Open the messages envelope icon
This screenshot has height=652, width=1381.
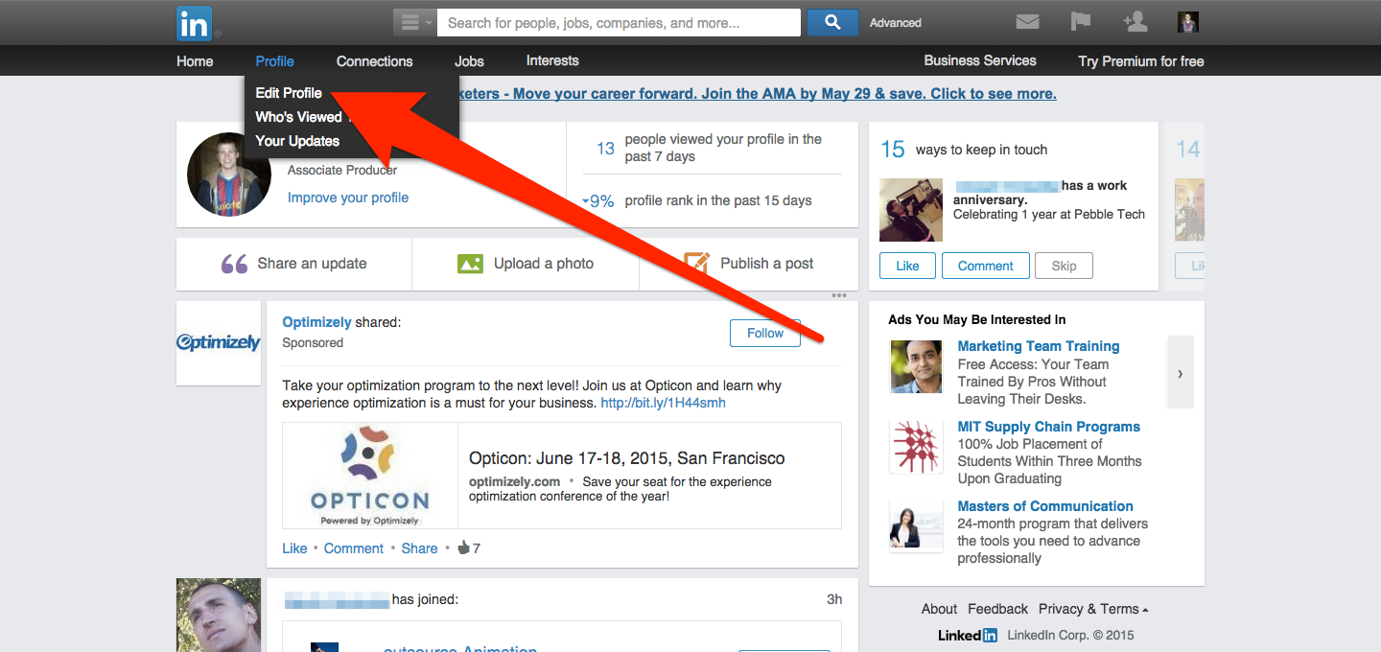pyautogui.click(x=1027, y=22)
